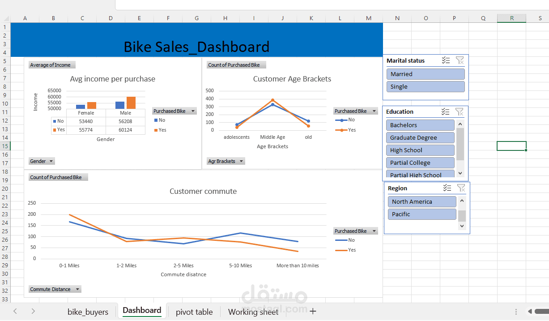Click the add new sheet plus icon

pos(312,311)
